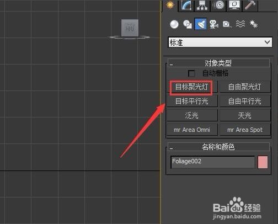
Task: Click the 泛光 light button
Action: 191,115
